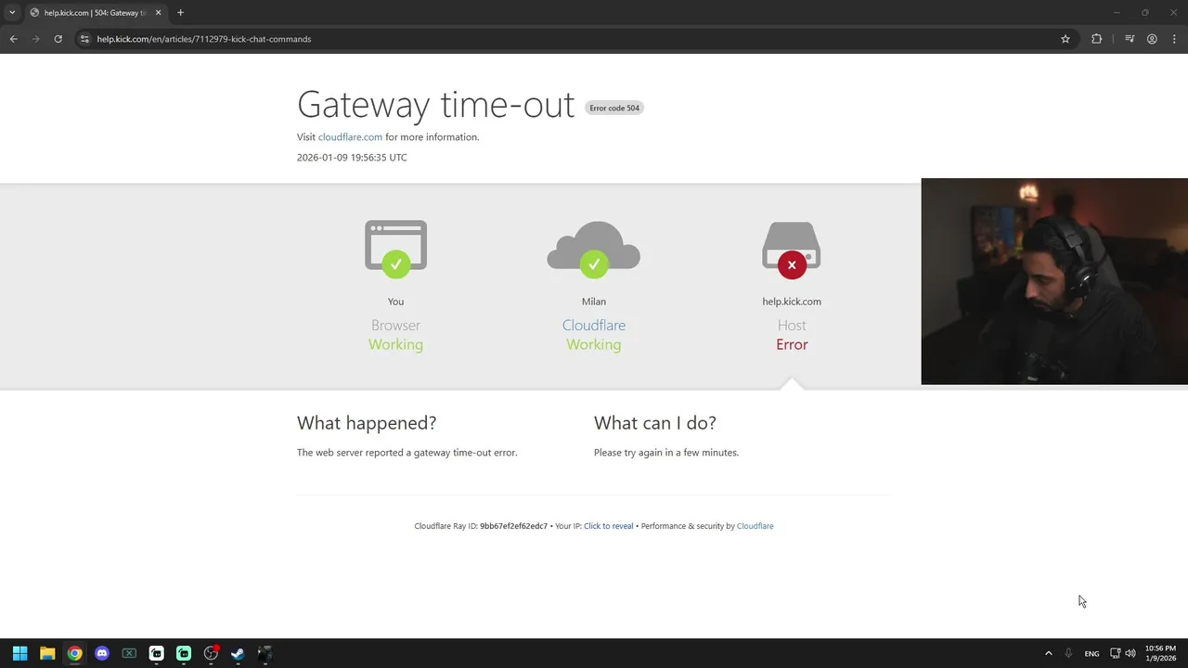Click the What can I do? heading

click(655, 423)
